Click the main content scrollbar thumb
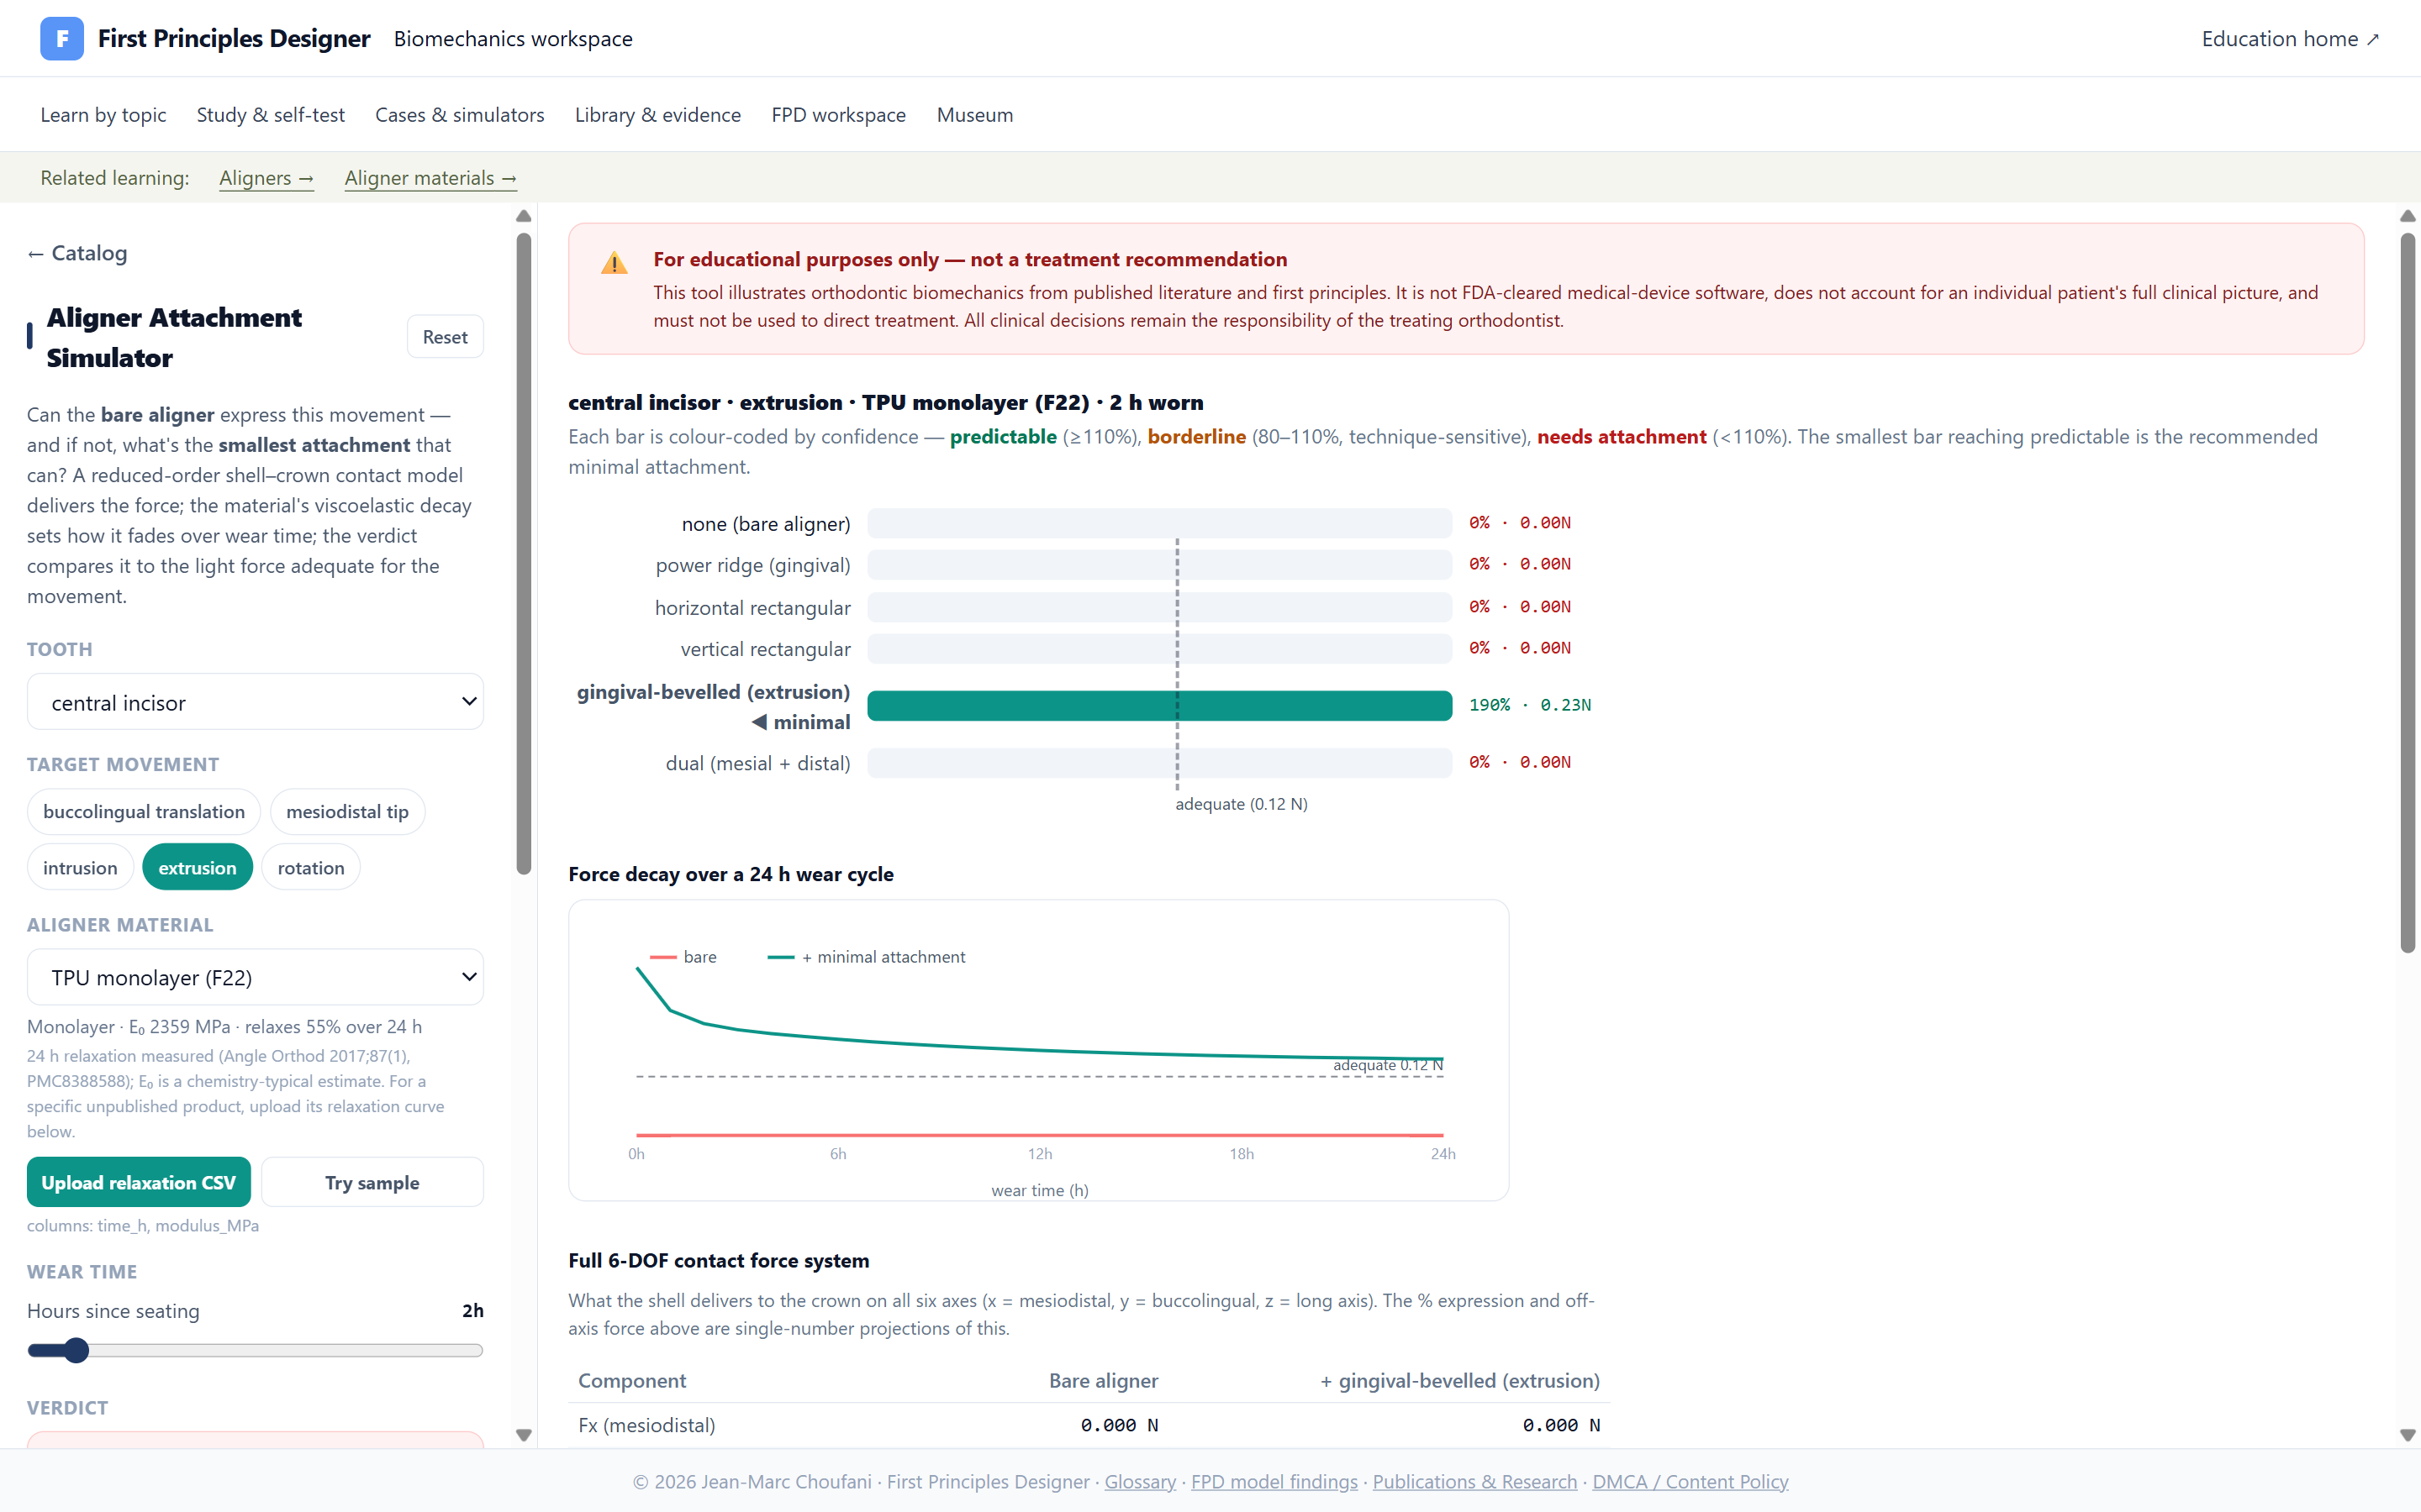 (2408, 592)
